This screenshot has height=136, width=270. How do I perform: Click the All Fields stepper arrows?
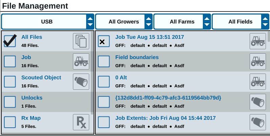click(265, 22)
